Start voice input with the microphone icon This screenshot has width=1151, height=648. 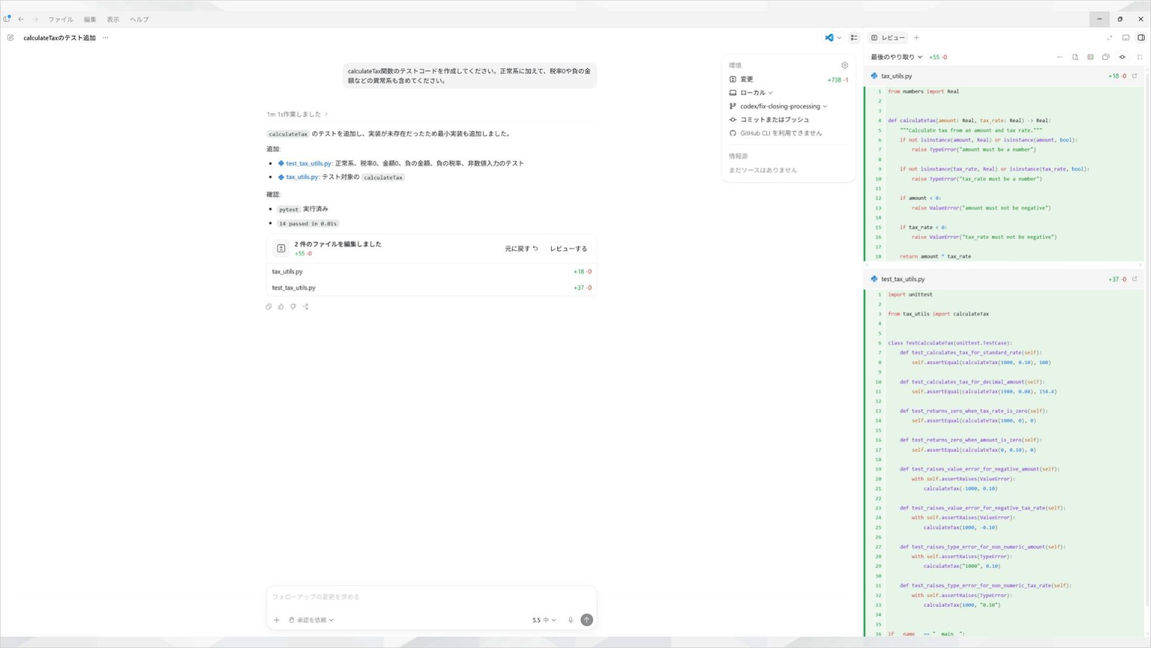pos(571,620)
